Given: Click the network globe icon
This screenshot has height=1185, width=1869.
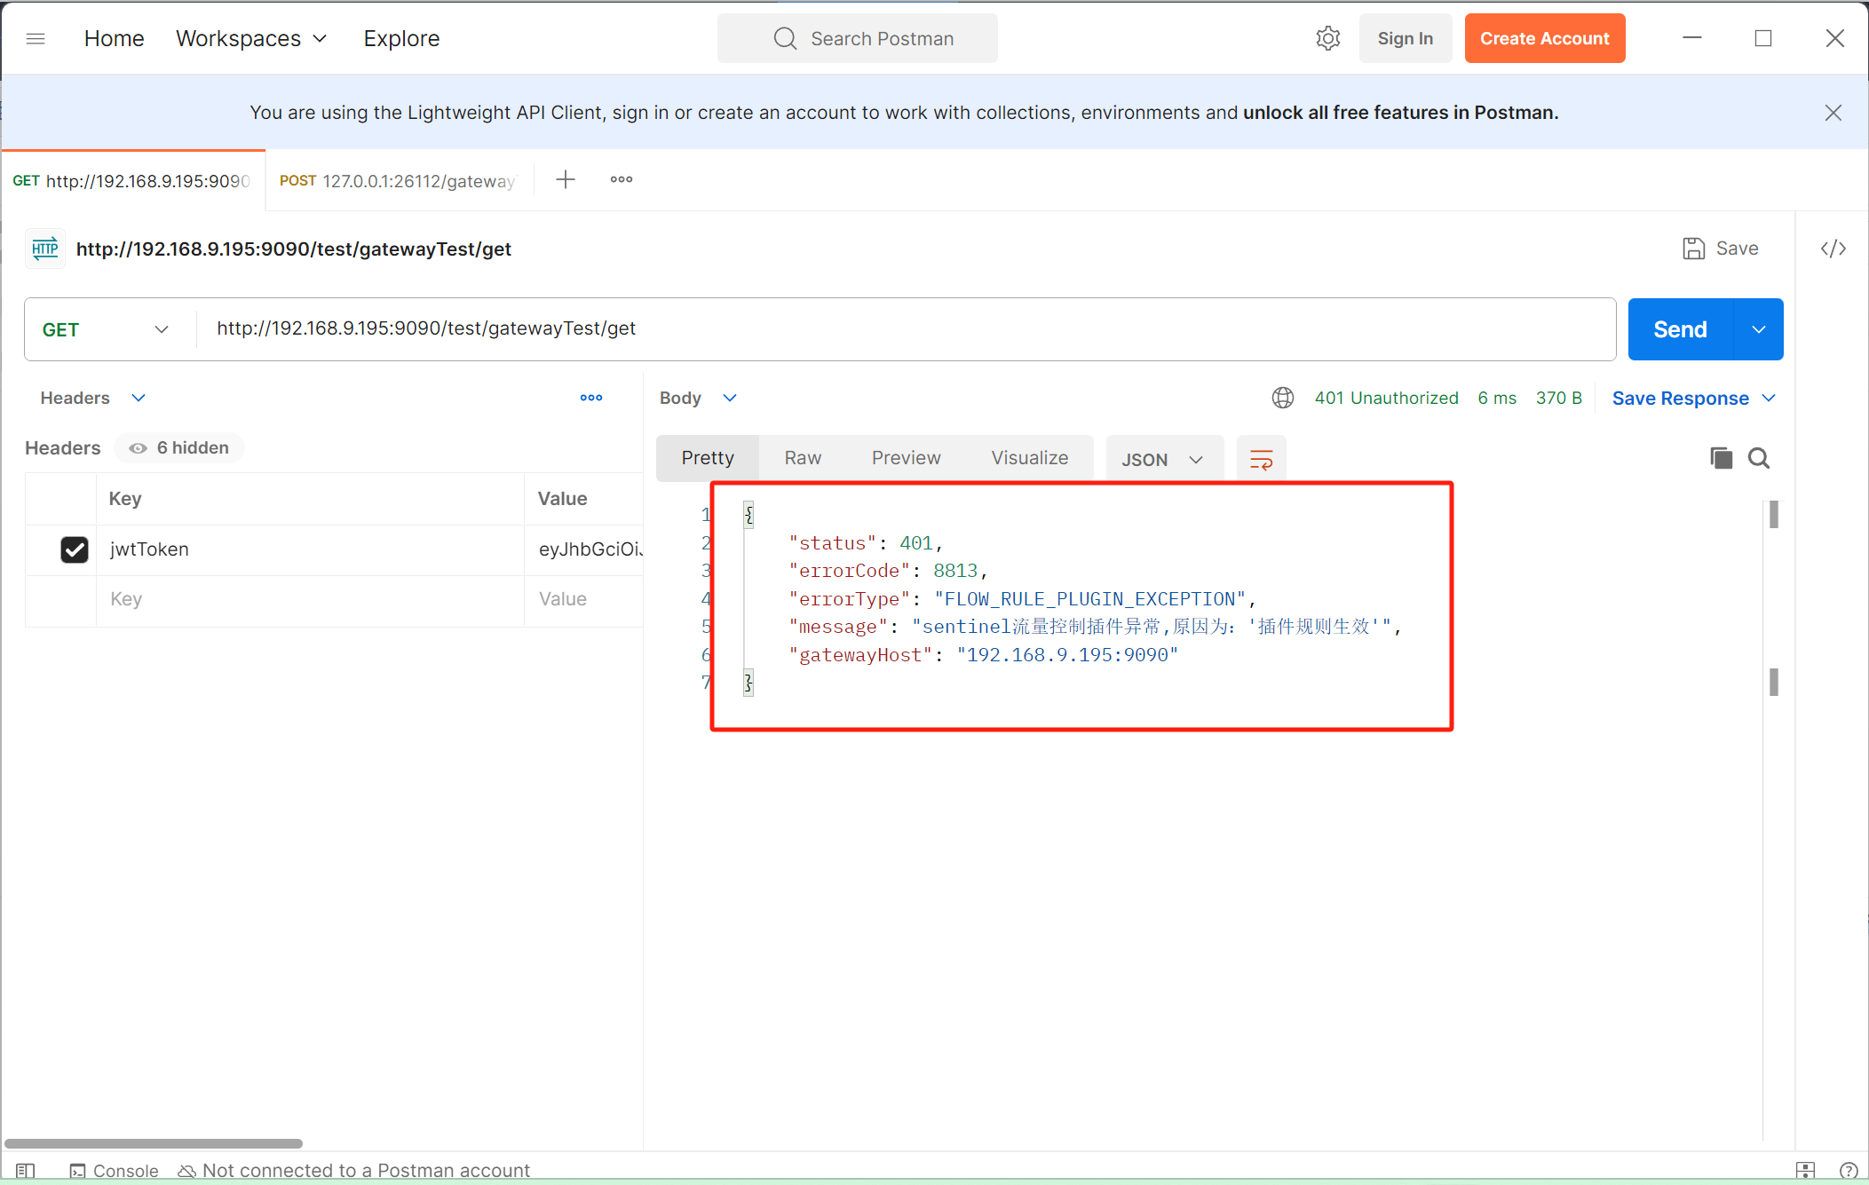Looking at the screenshot, I should (x=1282, y=398).
